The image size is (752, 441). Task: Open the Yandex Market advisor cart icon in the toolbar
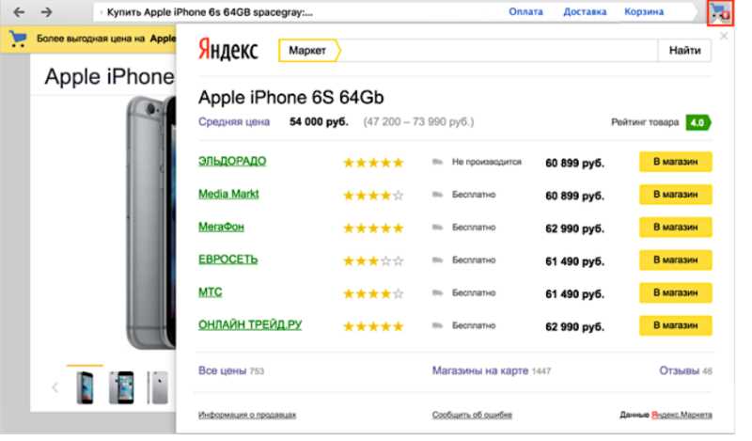720,12
